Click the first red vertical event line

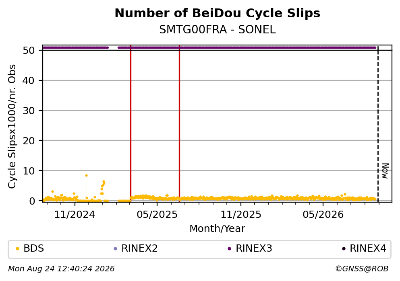(x=131, y=123)
